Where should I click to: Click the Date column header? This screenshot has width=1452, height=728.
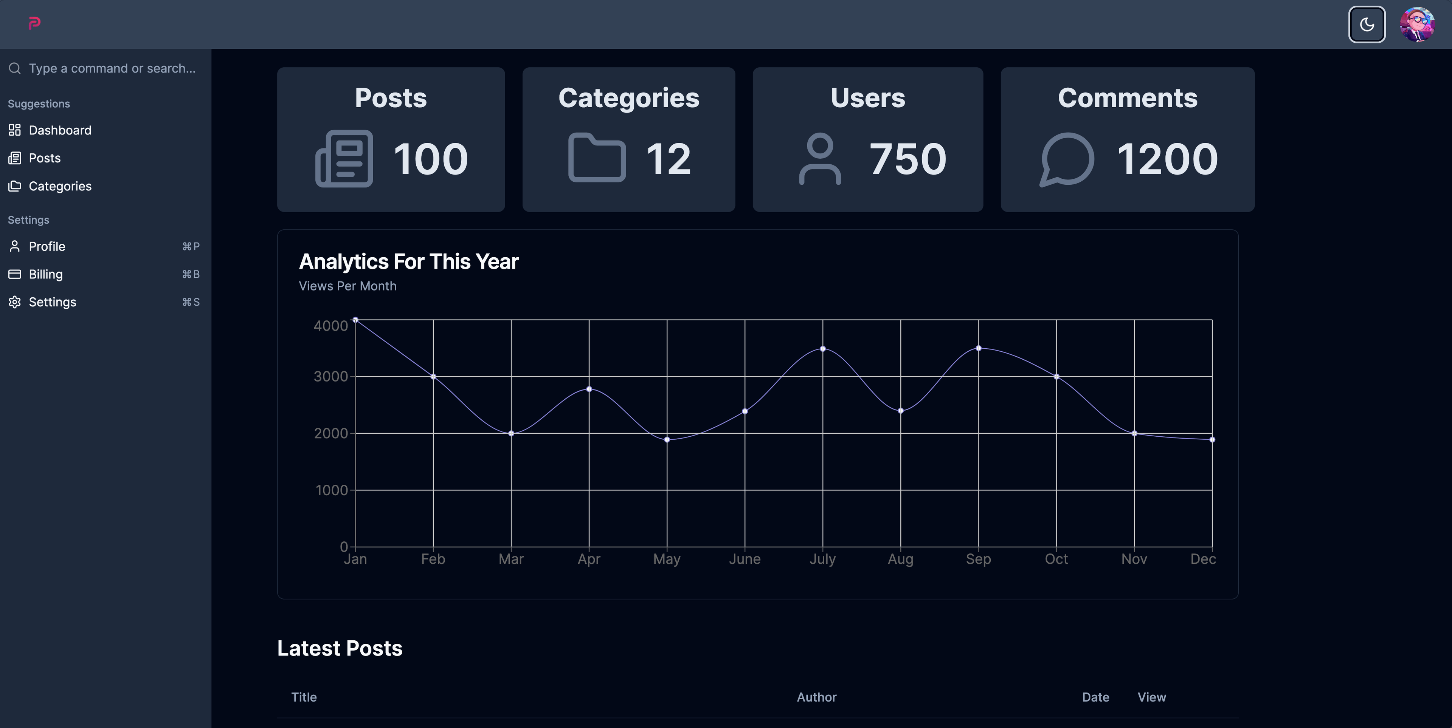pyautogui.click(x=1095, y=697)
